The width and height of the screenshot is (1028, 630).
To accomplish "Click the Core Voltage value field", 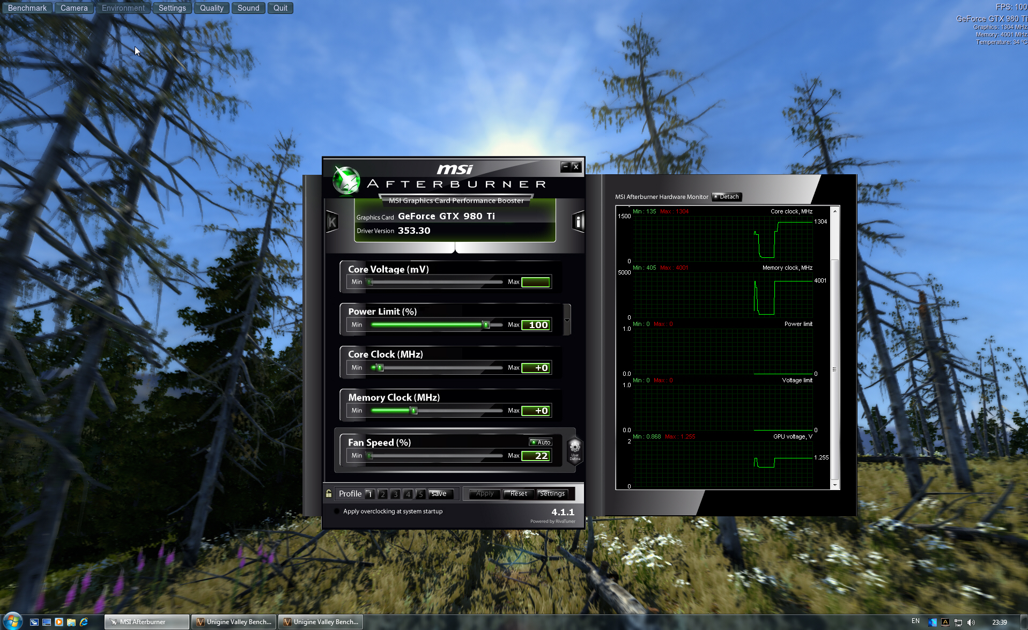I will (536, 282).
